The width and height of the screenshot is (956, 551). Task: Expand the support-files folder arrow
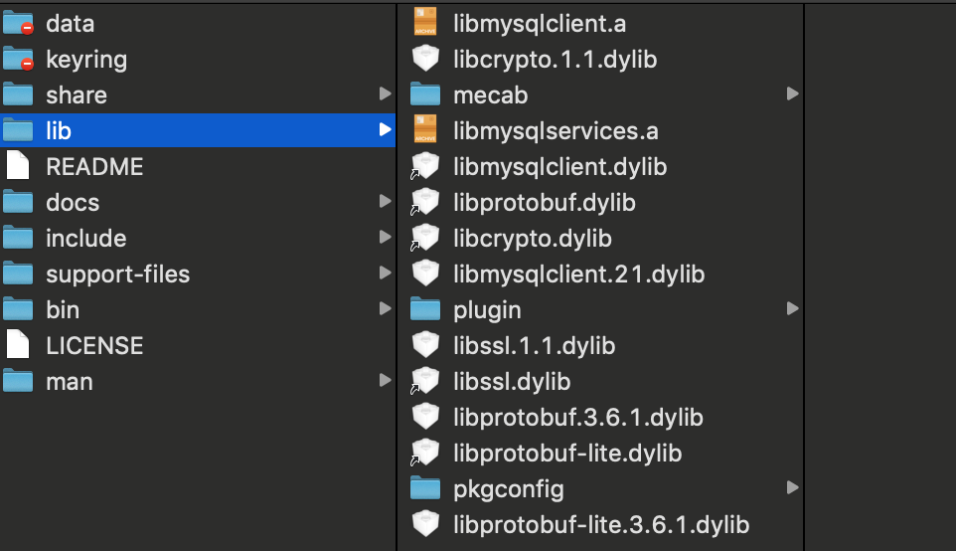[x=385, y=273]
